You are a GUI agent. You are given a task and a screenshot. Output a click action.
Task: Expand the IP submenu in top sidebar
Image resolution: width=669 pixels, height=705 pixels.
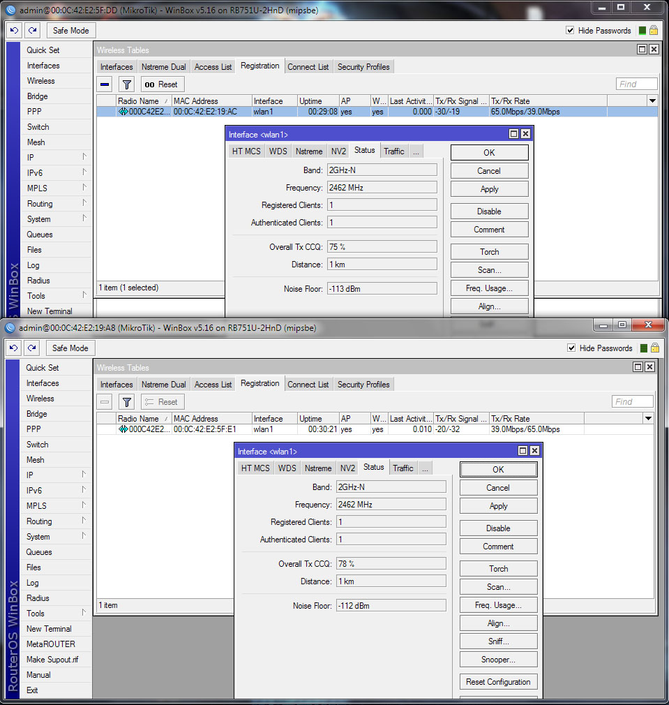(x=84, y=157)
